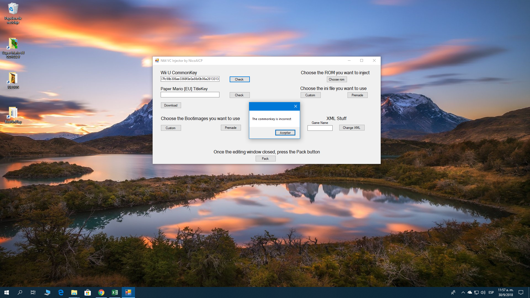The image size is (530, 298).
Task: Open taskbar Search
Action: (x=20, y=292)
